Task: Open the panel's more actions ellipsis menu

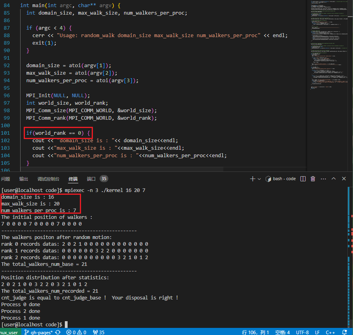Action: (323, 179)
